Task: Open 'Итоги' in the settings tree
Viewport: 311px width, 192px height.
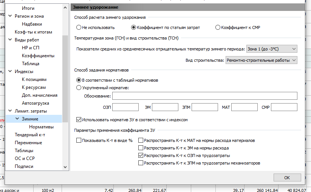Action: click(x=28, y=8)
